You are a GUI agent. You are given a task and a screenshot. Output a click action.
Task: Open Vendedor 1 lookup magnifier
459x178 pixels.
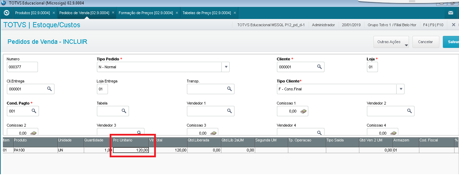point(229,111)
